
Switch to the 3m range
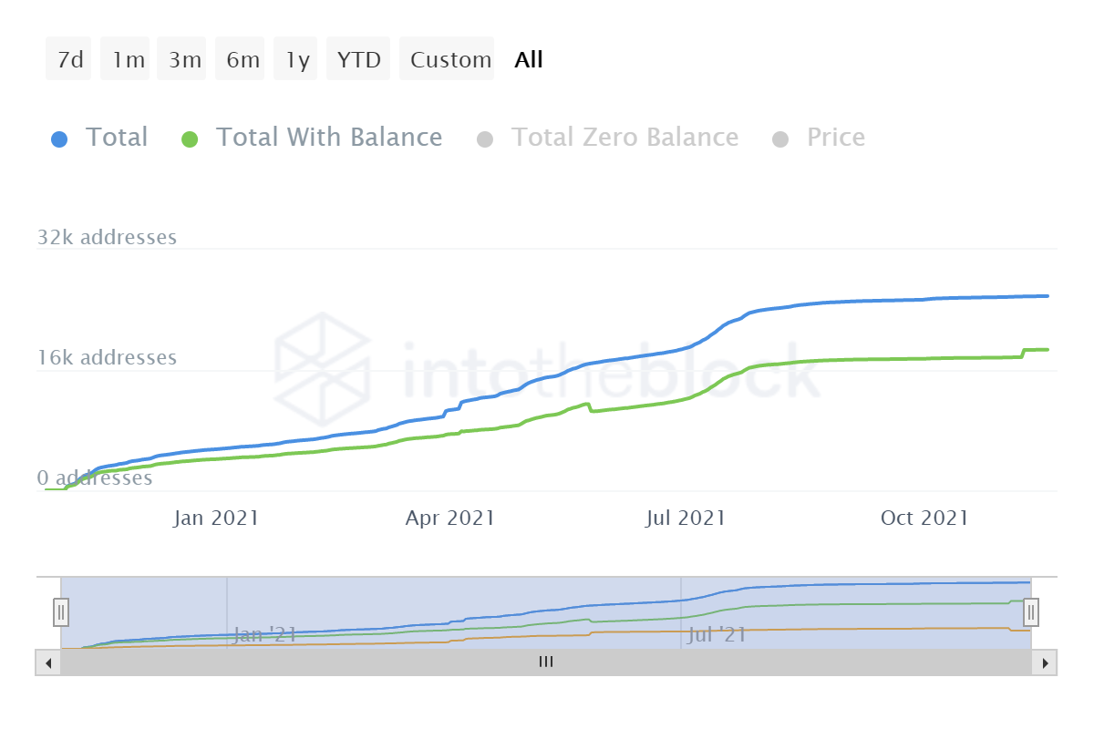click(x=185, y=60)
